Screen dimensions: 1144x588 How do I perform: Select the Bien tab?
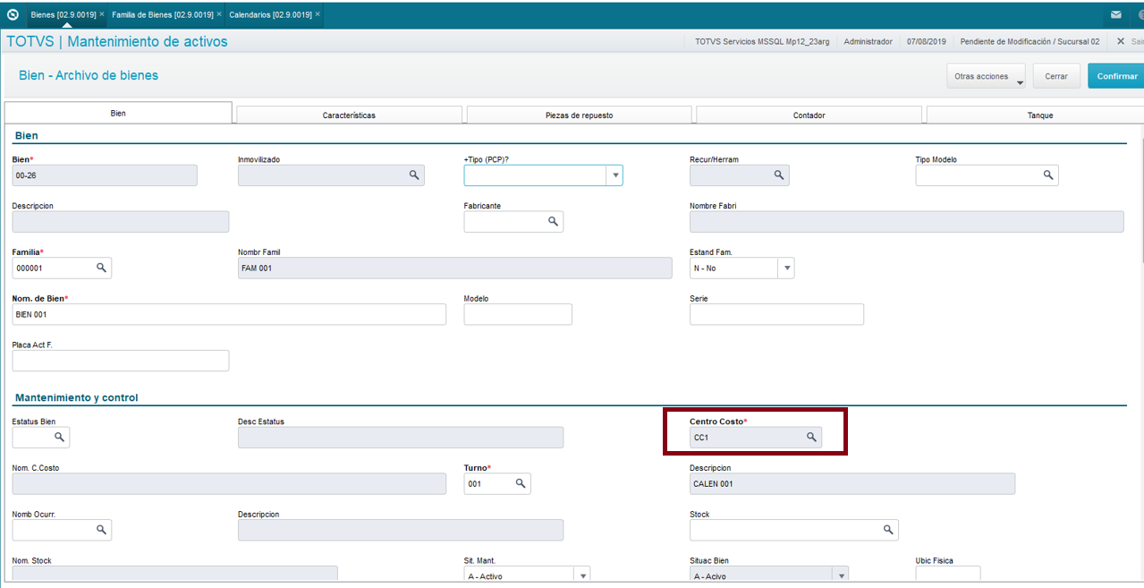click(118, 114)
